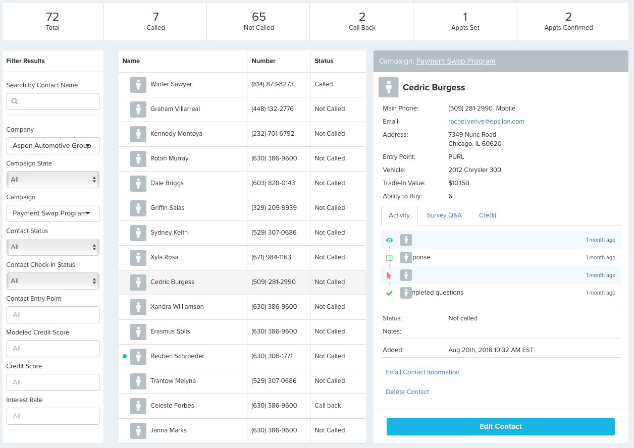Click the eye icon in Activity timeline
634x448 pixels.
[389, 240]
